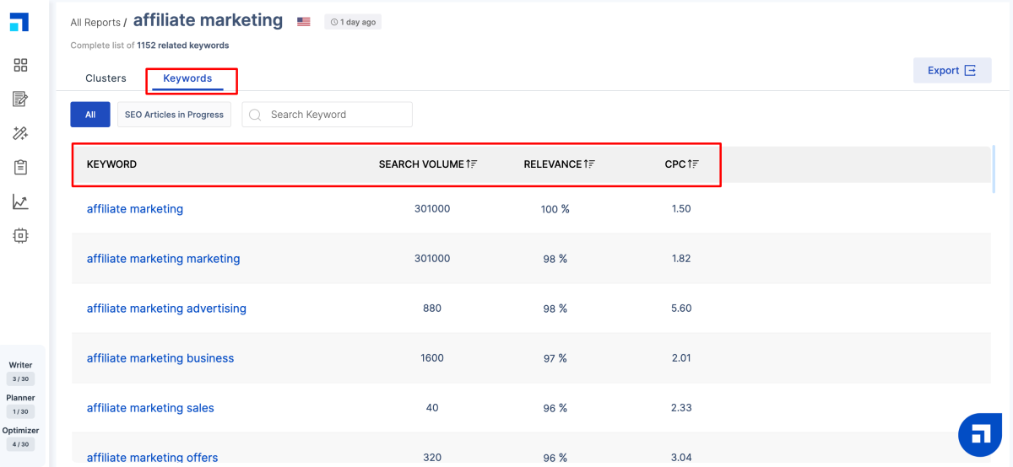
Task: Click the chip integrations sidebar icon
Action: coord(21,236)
